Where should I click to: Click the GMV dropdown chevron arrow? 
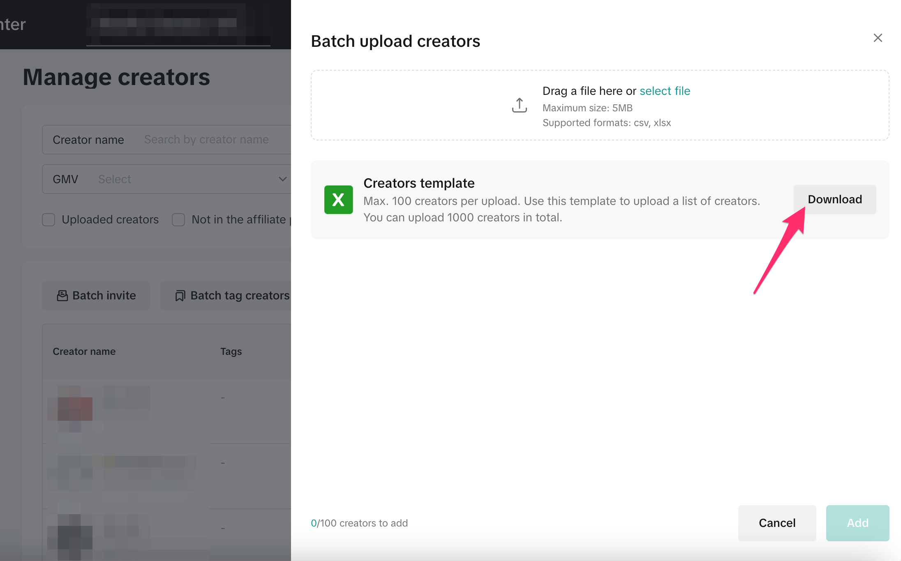coord(282,179)
